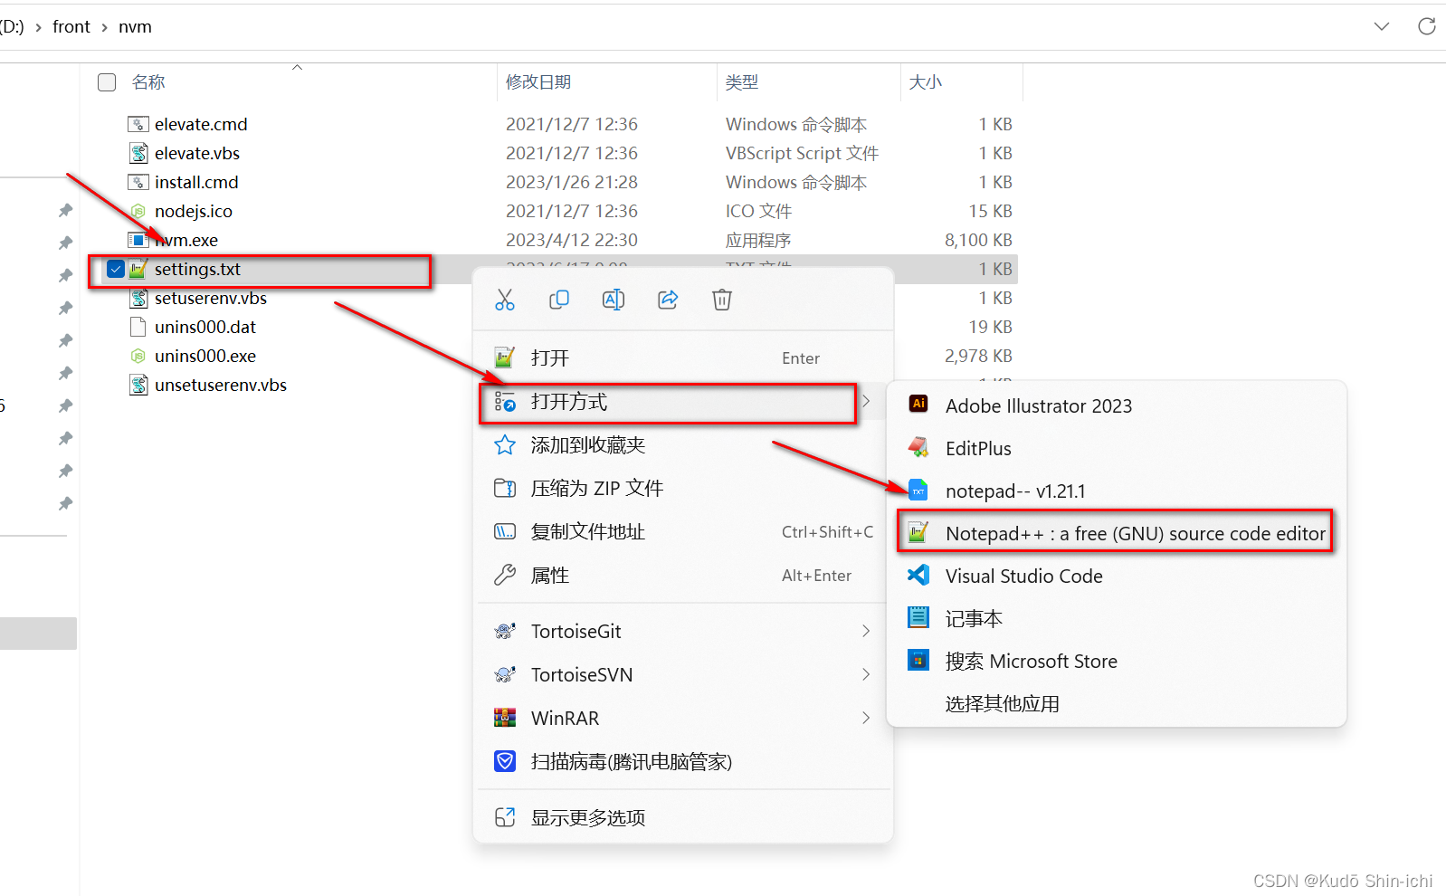This screenshot has width=1446, height=896.
Task: Sort by 类型 column header
Action: (x=742, y=82)
